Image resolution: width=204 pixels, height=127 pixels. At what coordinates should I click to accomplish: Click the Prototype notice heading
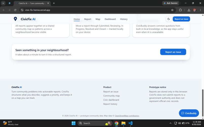(x=157, y=87)
